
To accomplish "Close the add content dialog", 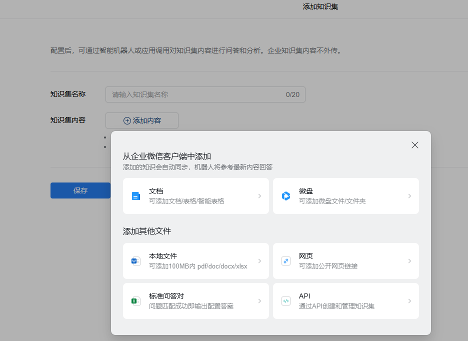I will pyautogui.click(x=414, y=145).
